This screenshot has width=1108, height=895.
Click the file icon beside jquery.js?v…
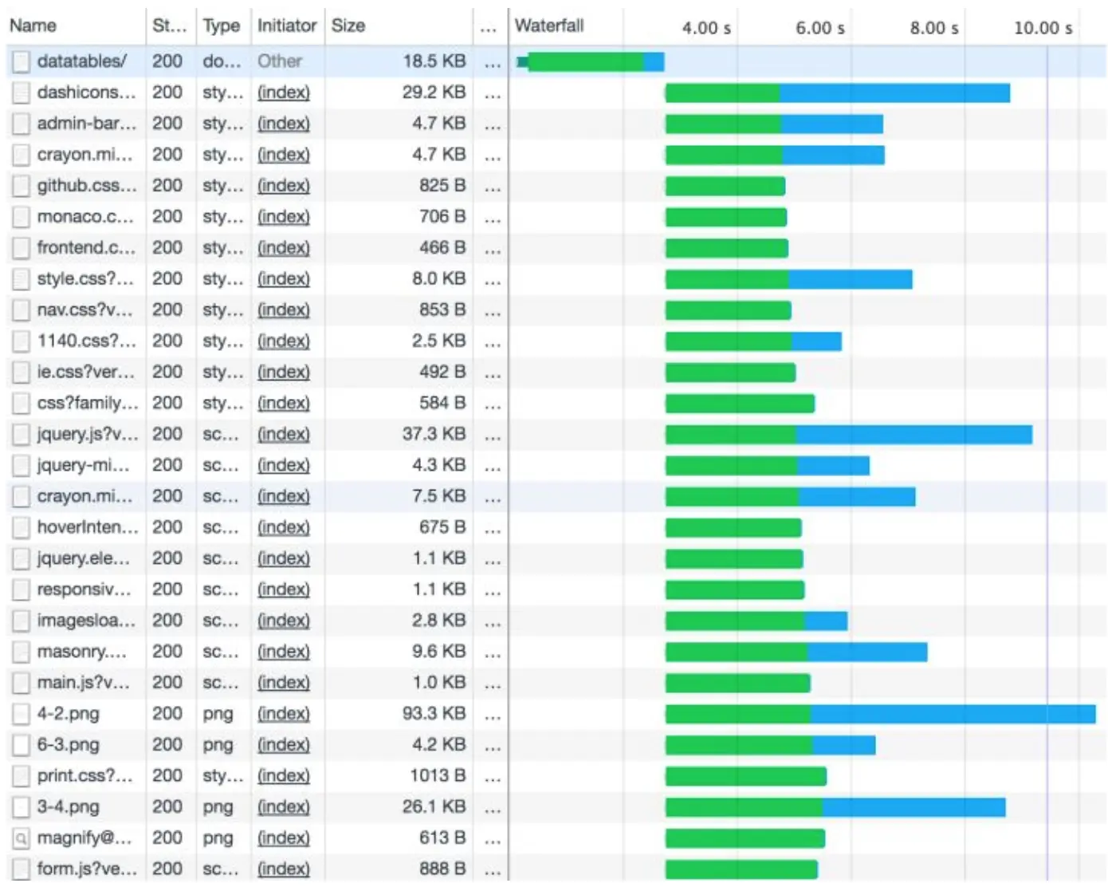pos(22,435)
